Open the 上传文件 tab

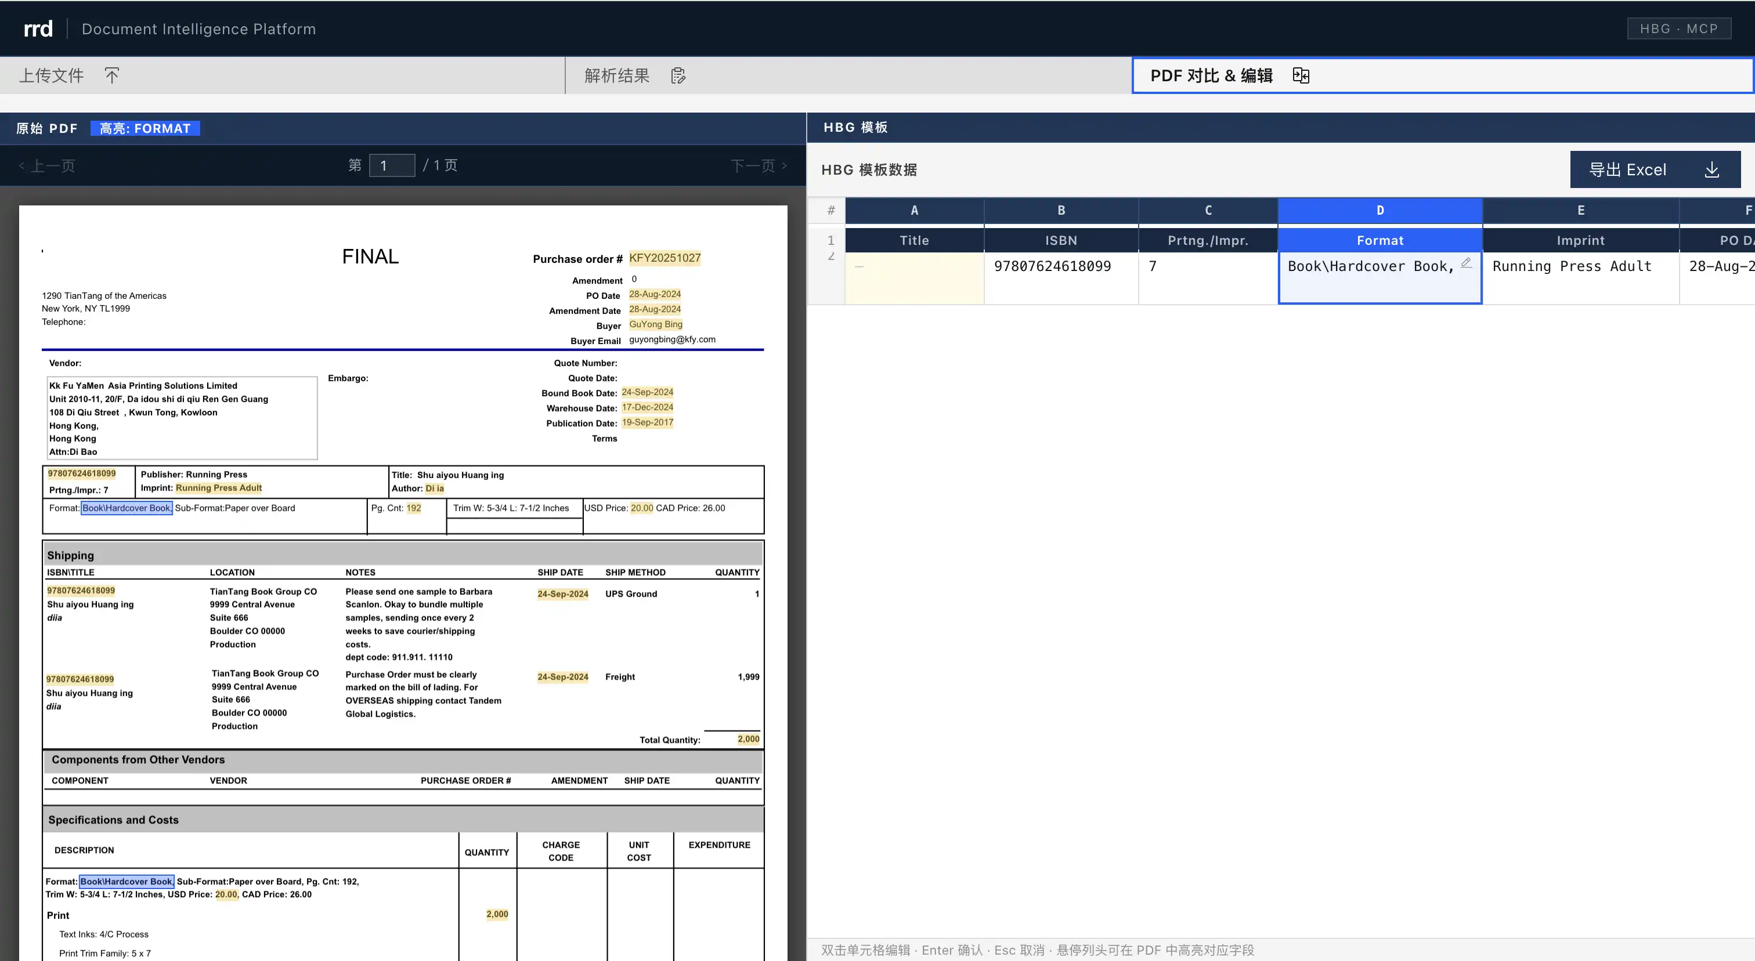click(x=52, y=75)
